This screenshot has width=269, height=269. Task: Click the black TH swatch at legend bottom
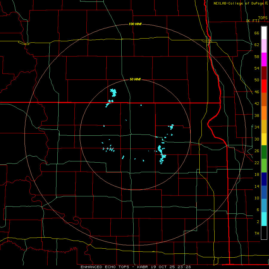click(x=264, y=233)
